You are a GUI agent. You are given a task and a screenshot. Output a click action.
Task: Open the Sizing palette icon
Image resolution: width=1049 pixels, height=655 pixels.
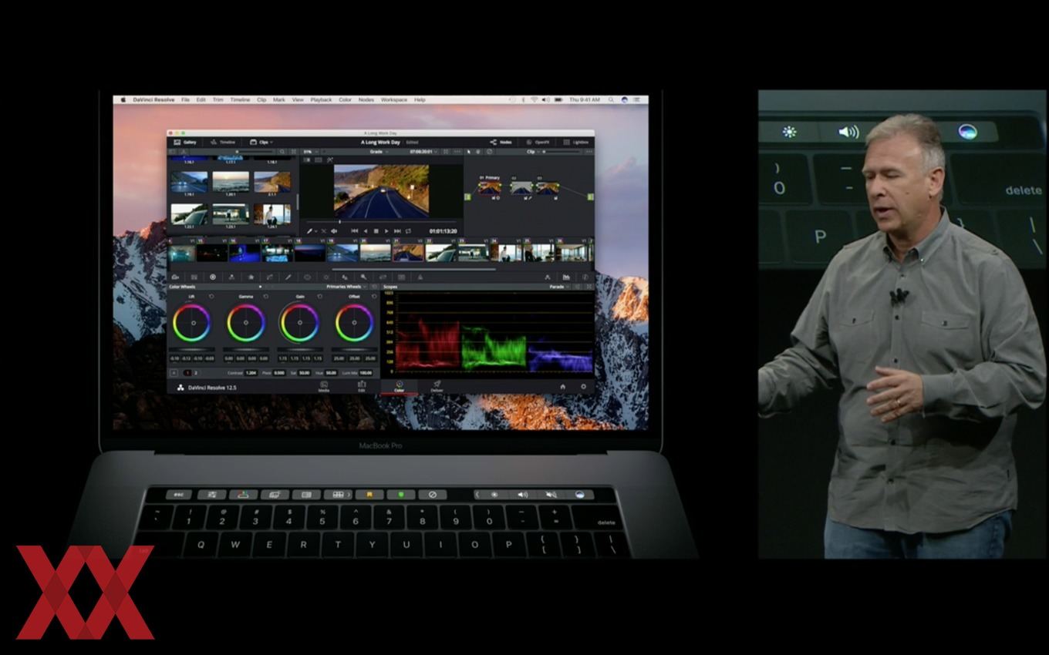pyautogui.click(x=383, y=277)
